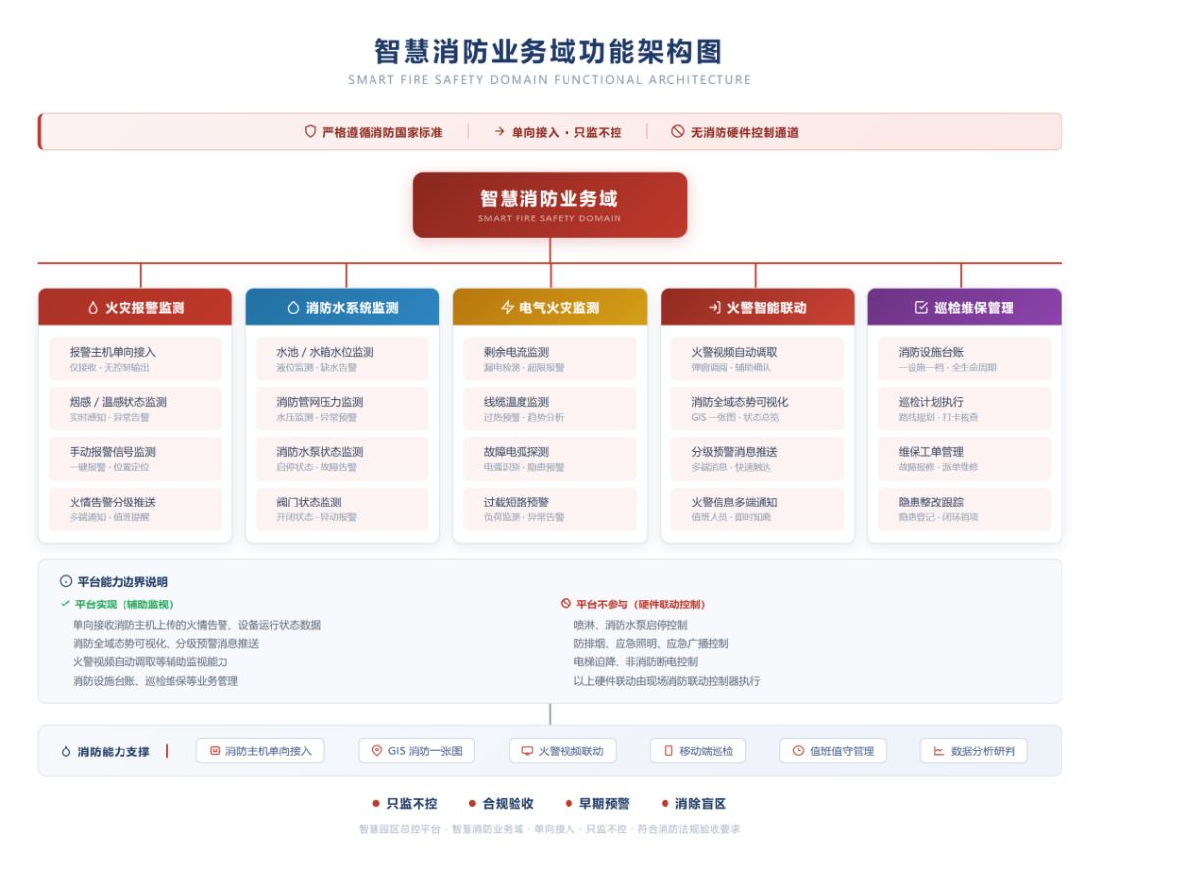Click the 过载短路预警 item
Image resolution: width=1186 pixels, height=870 pixels.
coord(550,508)
